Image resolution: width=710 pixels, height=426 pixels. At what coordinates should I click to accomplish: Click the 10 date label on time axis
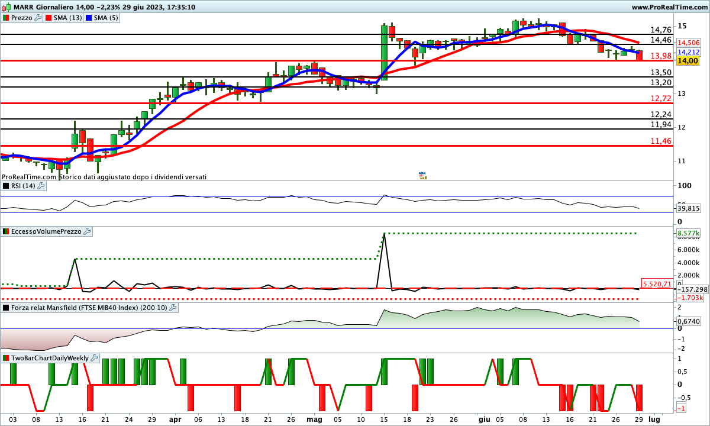[x=361, y=419]
